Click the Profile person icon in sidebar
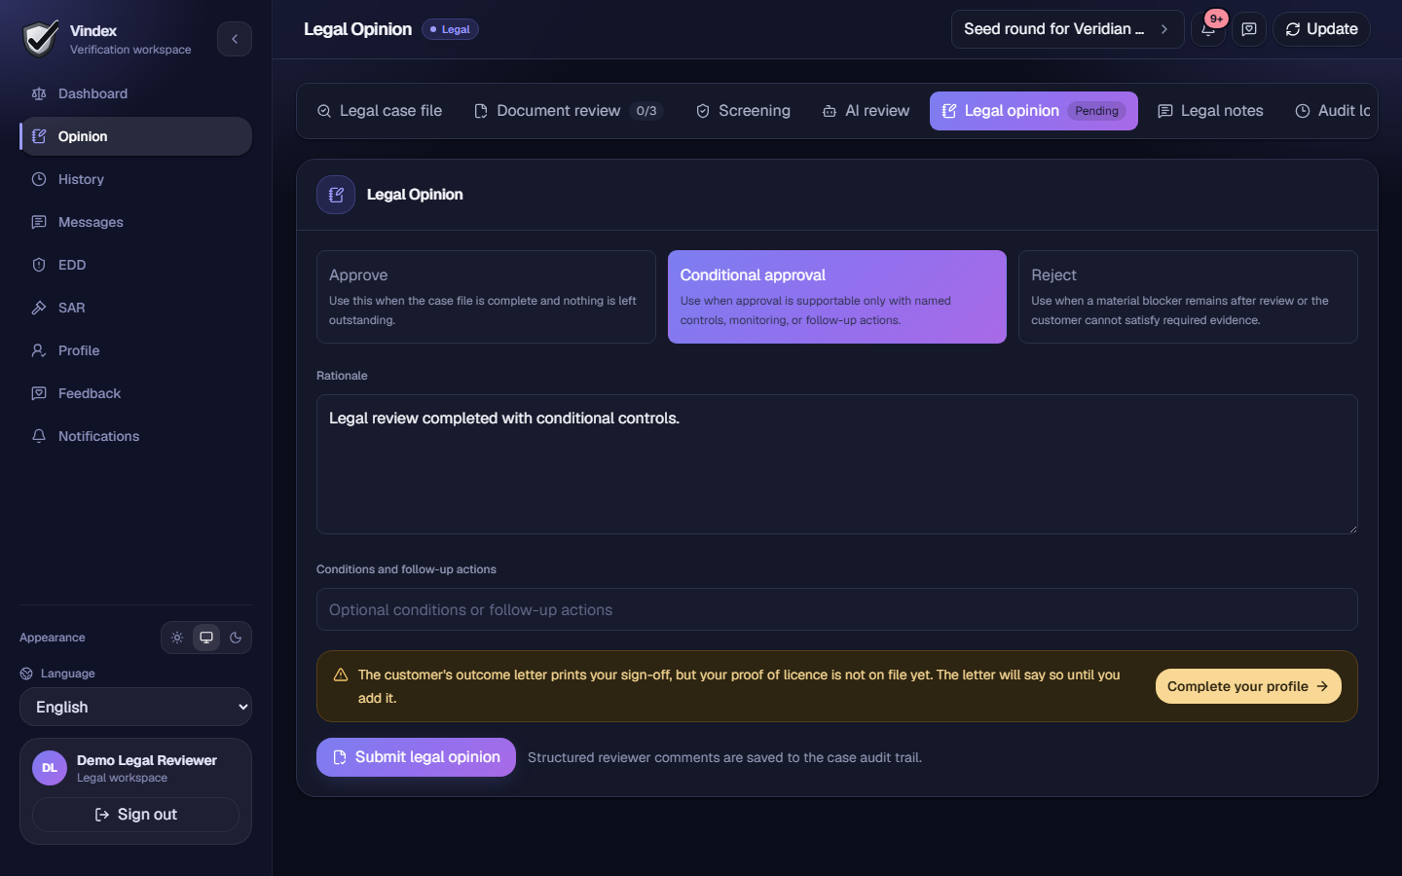This screenshot has width=1402, height=876. pos(39,350)
